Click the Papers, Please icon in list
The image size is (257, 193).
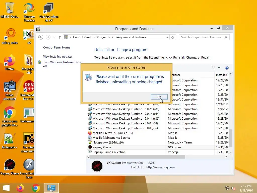pos(90,147)
